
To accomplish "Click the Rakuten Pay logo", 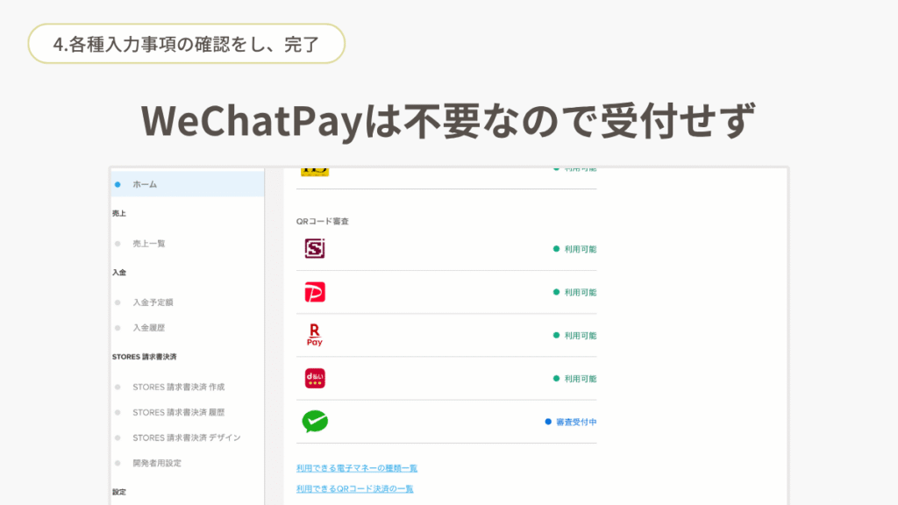I will 314,335.
